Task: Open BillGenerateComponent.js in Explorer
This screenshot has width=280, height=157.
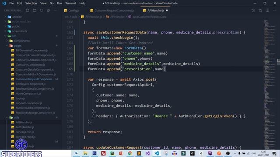Action: 32,51
